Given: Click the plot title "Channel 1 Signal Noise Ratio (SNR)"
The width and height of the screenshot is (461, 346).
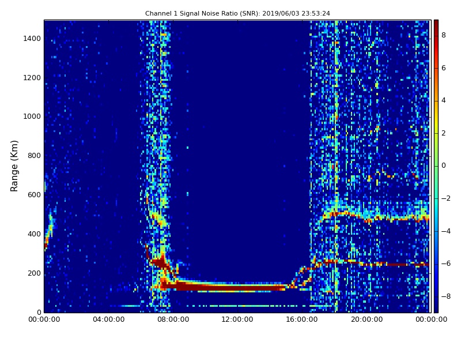Looking at the screenshot, I should click(x=202, y=13).
